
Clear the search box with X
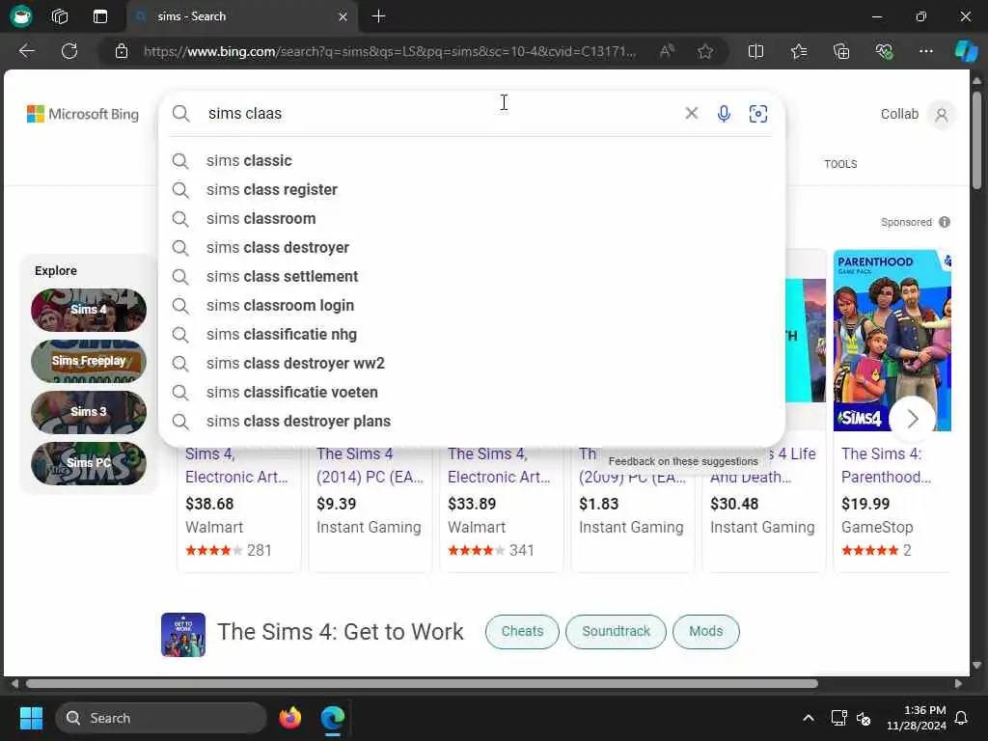(691, 114)
